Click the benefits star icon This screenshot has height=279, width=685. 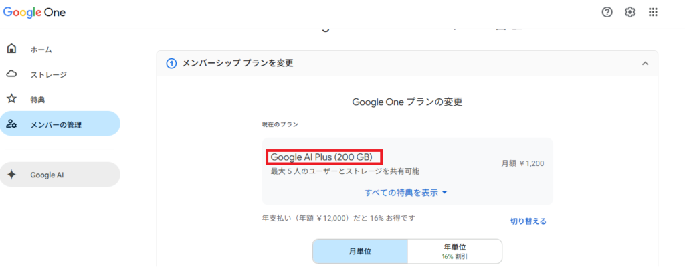click(x=11, y=98)
